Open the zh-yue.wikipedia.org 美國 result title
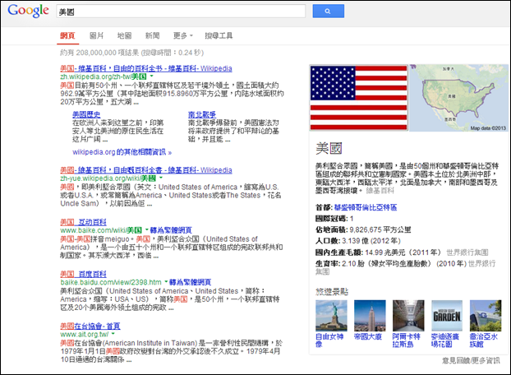The width and height of the screenshot is (511, 375). 146,170
